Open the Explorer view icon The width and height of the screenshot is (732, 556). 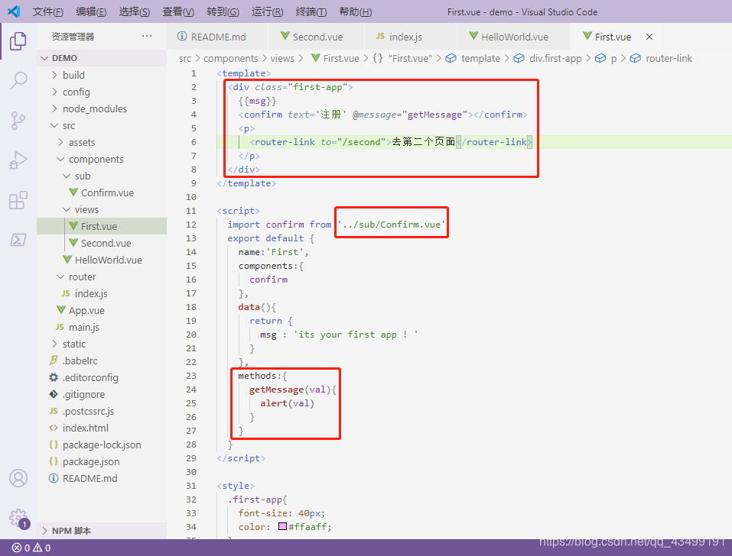pyautogui.click(x=18, y=41)
